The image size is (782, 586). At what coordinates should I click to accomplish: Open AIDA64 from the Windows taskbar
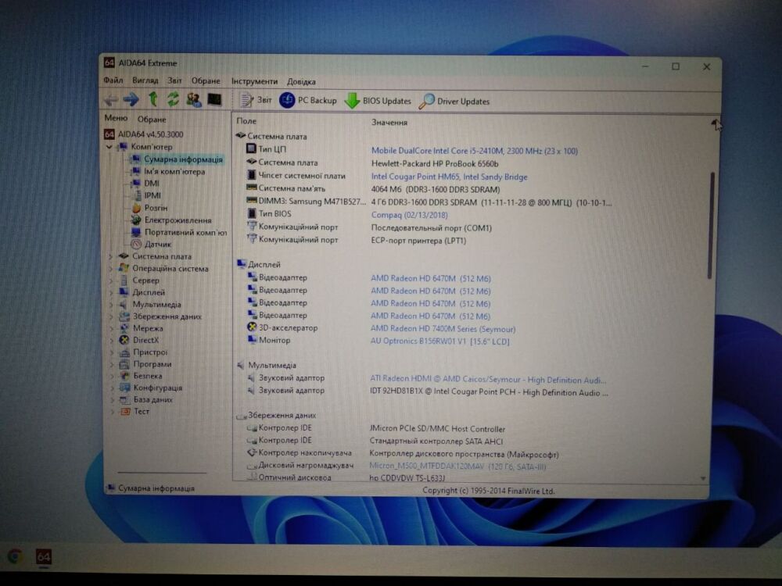point(43,557)
